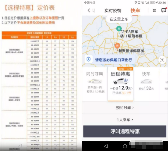Image resolution: width=168 pixels, height=151 pixels.
Task: Tap the Android home navigation button
Action: [125, 146]
